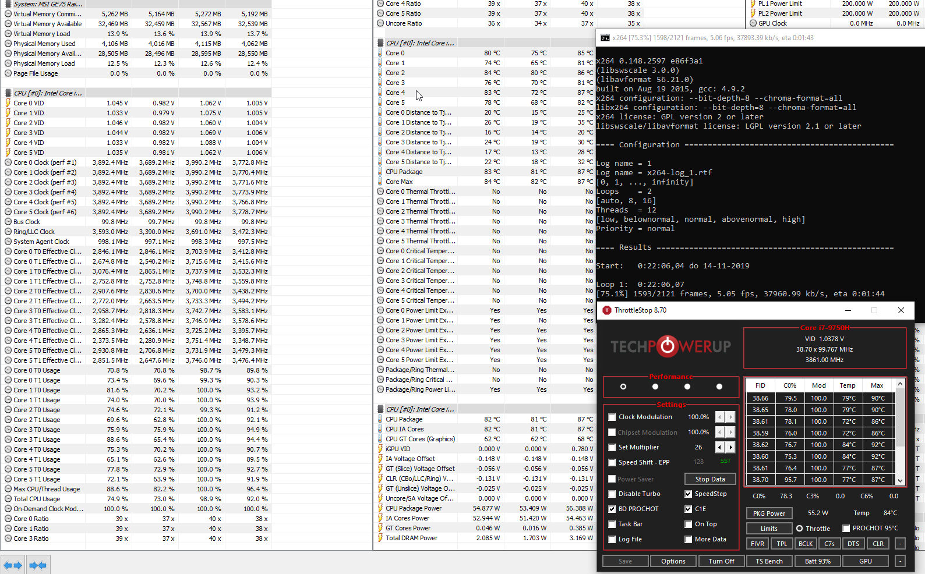Decrease Set Multiplier with left arrow
The image size is (925, 574).
(x=719, y=447)
